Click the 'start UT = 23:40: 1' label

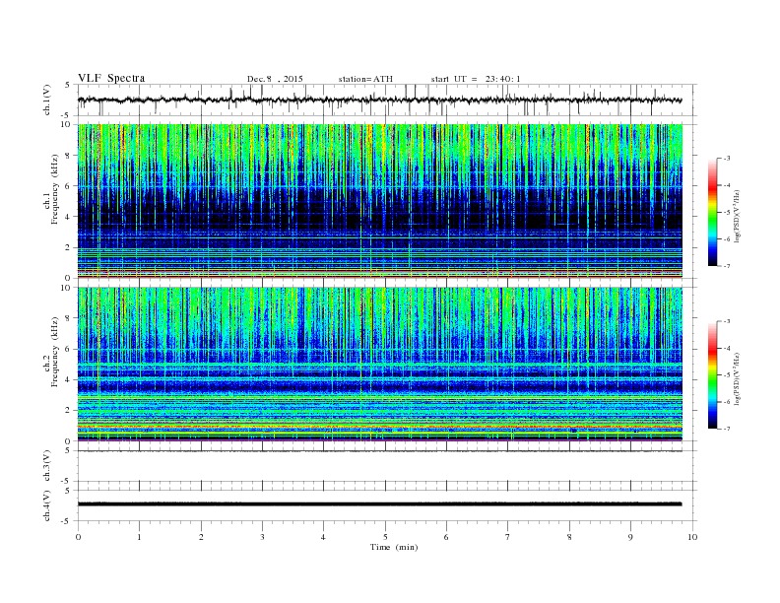[476, 79]
